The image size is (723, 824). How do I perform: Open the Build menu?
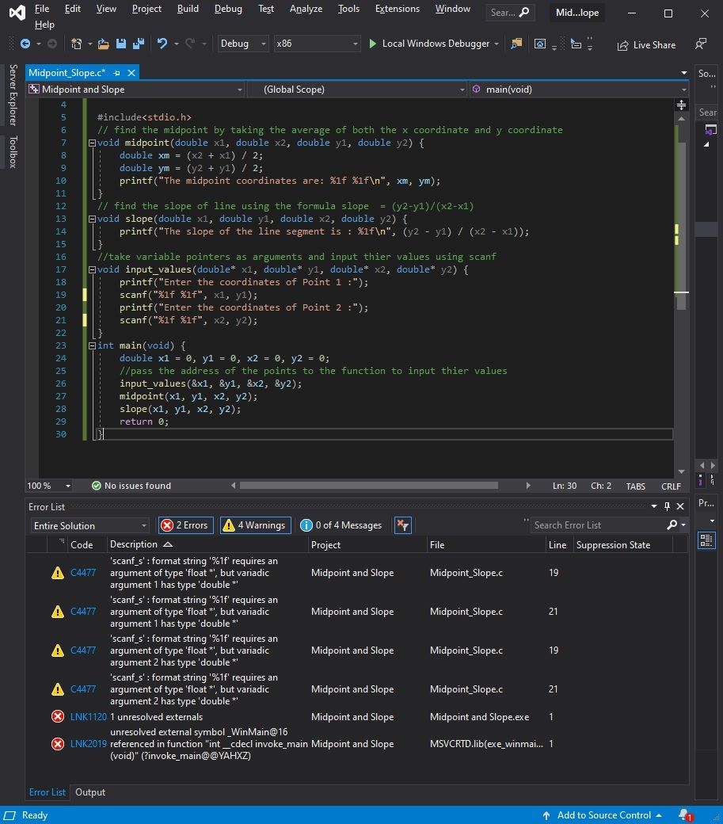pos(188,9)
